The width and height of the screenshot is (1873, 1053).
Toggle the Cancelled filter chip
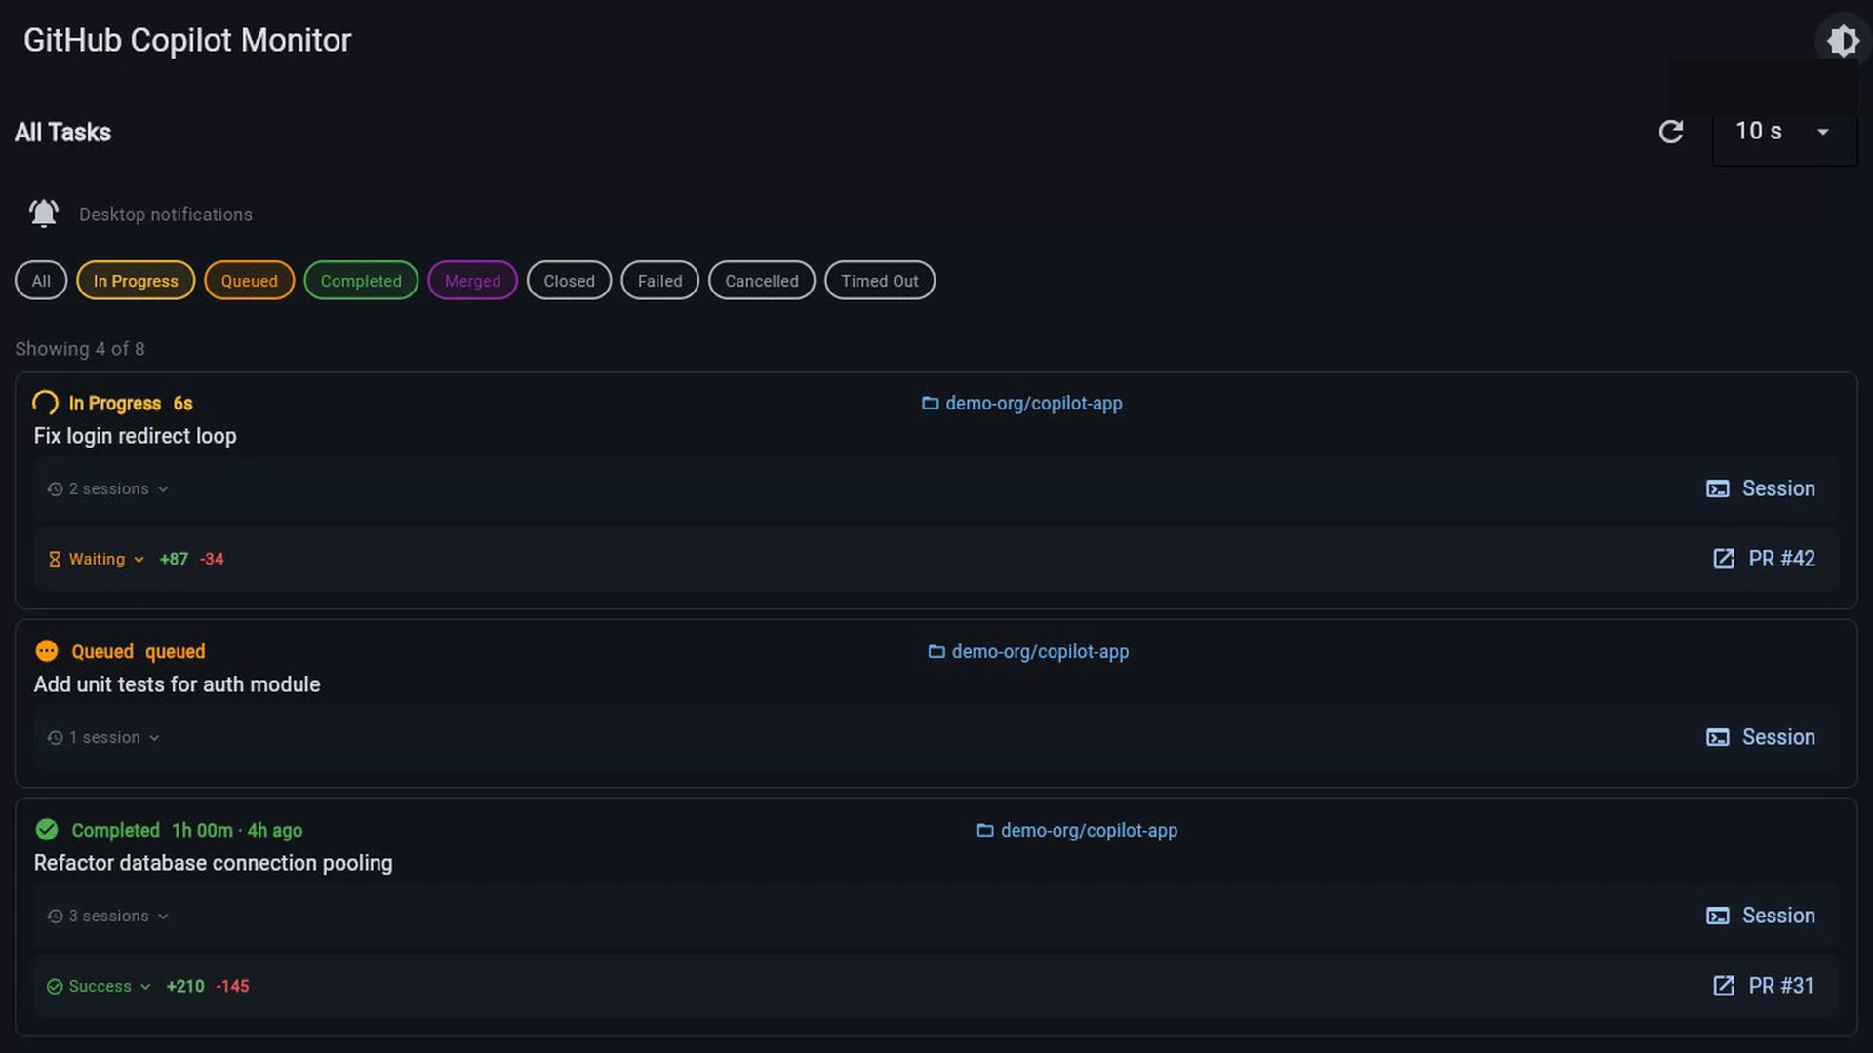click(761, 281)
